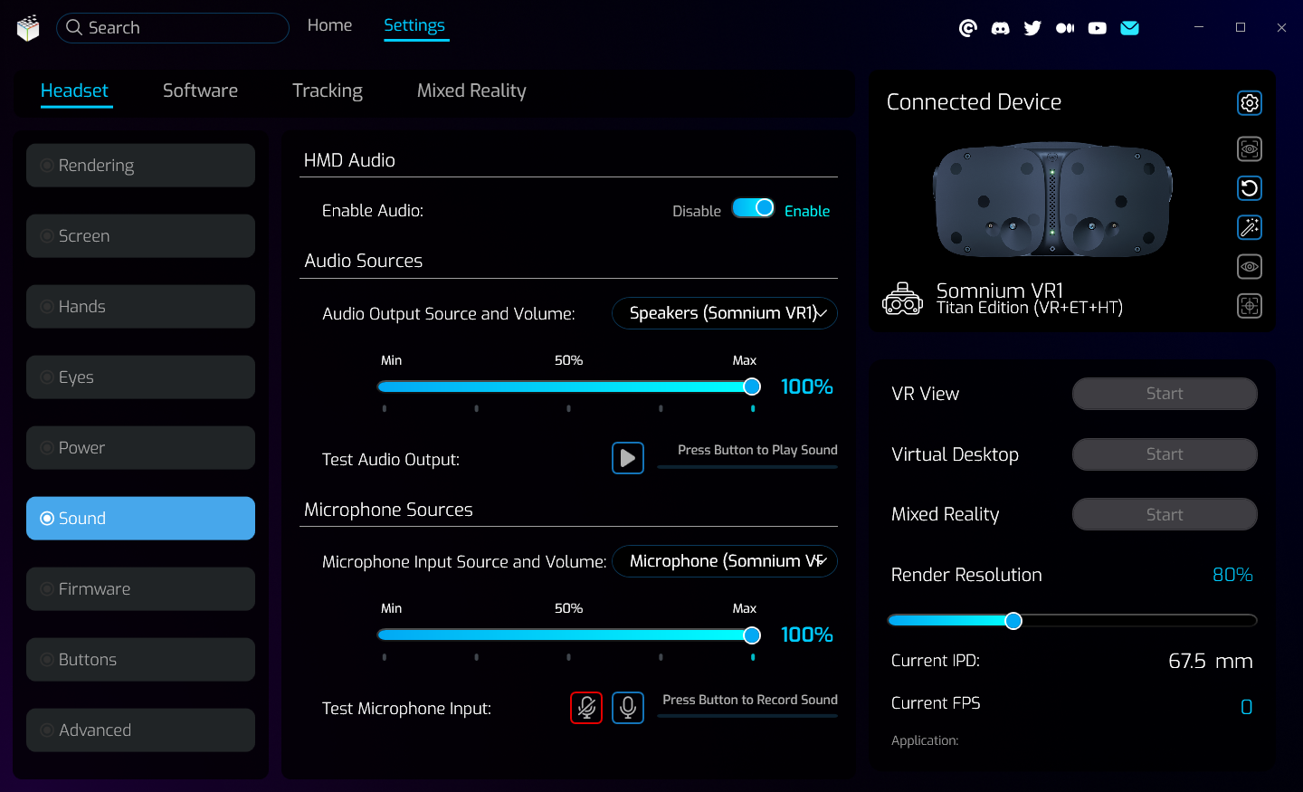Click the muted microphone red icon
Viewport: 1303px width, 792px height.
pyautogui.click(x=586, y=707)
